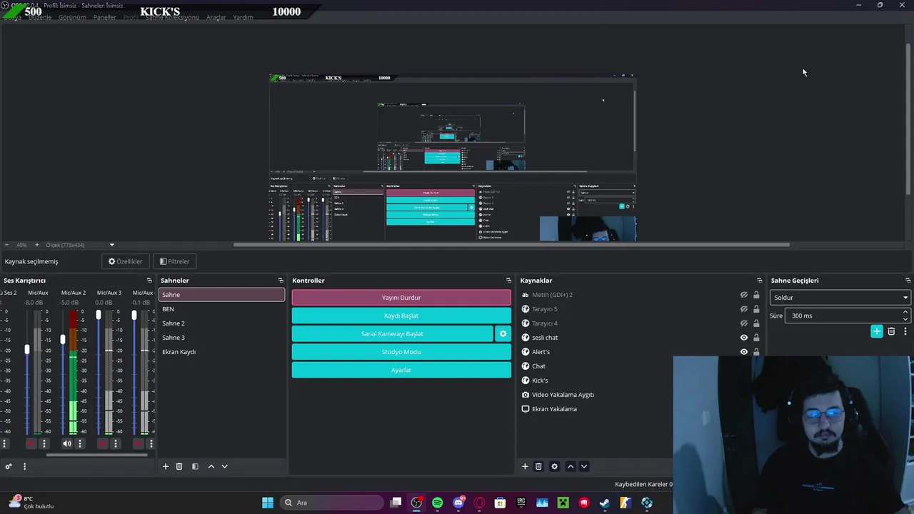
Task: Open the Yardım menu
Action: [243, 17]
